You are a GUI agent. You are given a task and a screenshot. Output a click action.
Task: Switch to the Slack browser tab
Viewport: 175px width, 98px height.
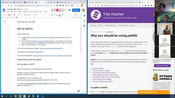tap(28, 2)
